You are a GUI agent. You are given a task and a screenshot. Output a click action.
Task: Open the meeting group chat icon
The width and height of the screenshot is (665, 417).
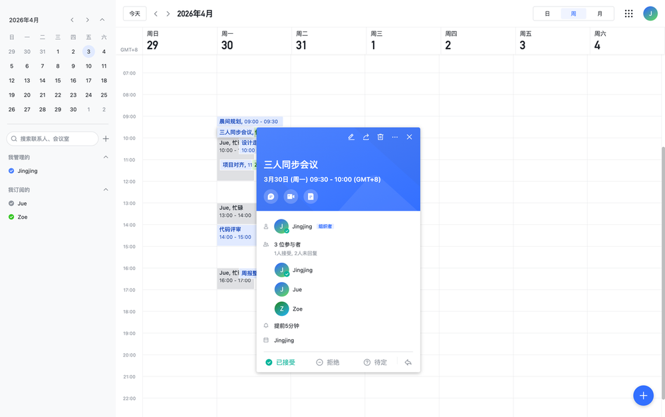coord(271,196)
